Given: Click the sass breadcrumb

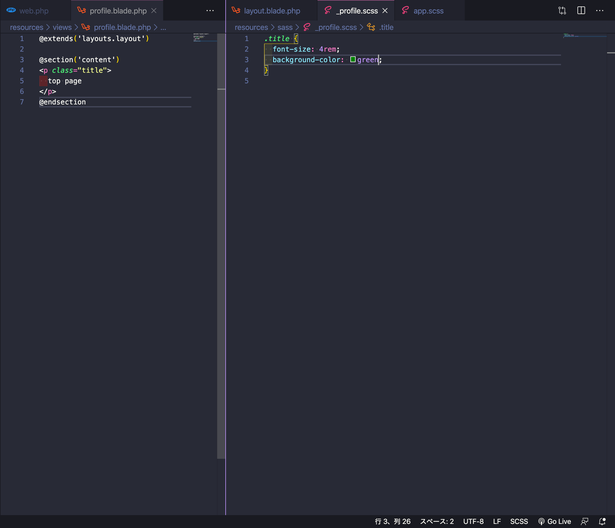Looking at the screenshot, I should [x=285, y=27].
